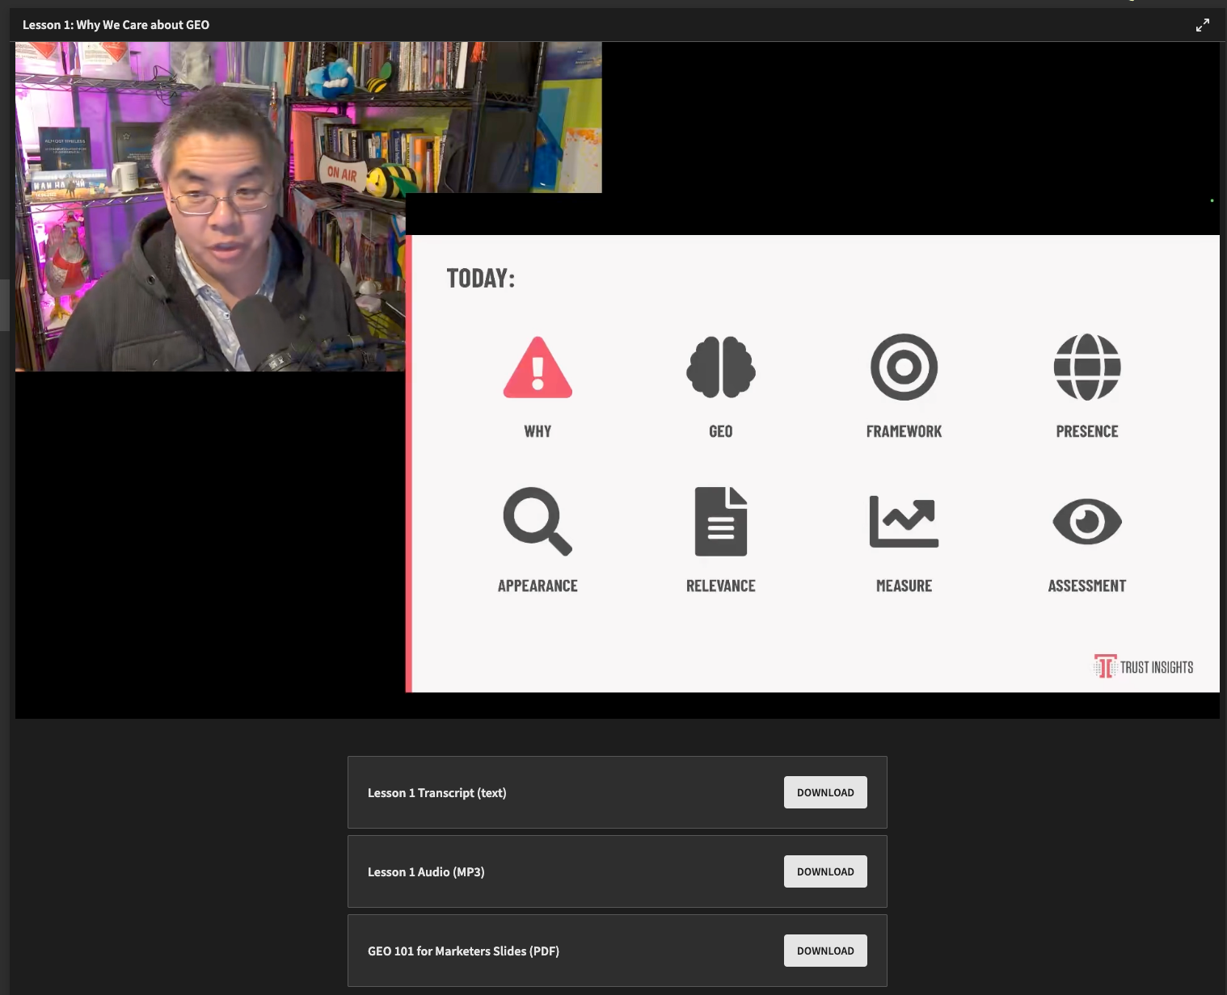The width and height of the screenshot is (1227, 995).
Task: Select 'GEO 101 for Marketers Slides (PDF)' label
Action: point(463,951)
